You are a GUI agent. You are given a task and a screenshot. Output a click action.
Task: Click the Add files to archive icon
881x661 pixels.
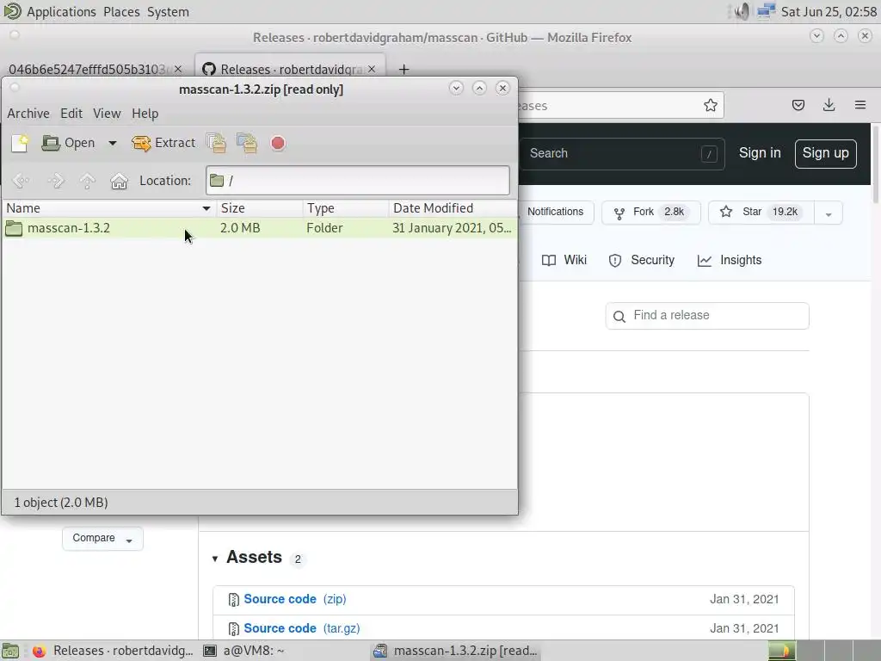(x=216, y=144)
